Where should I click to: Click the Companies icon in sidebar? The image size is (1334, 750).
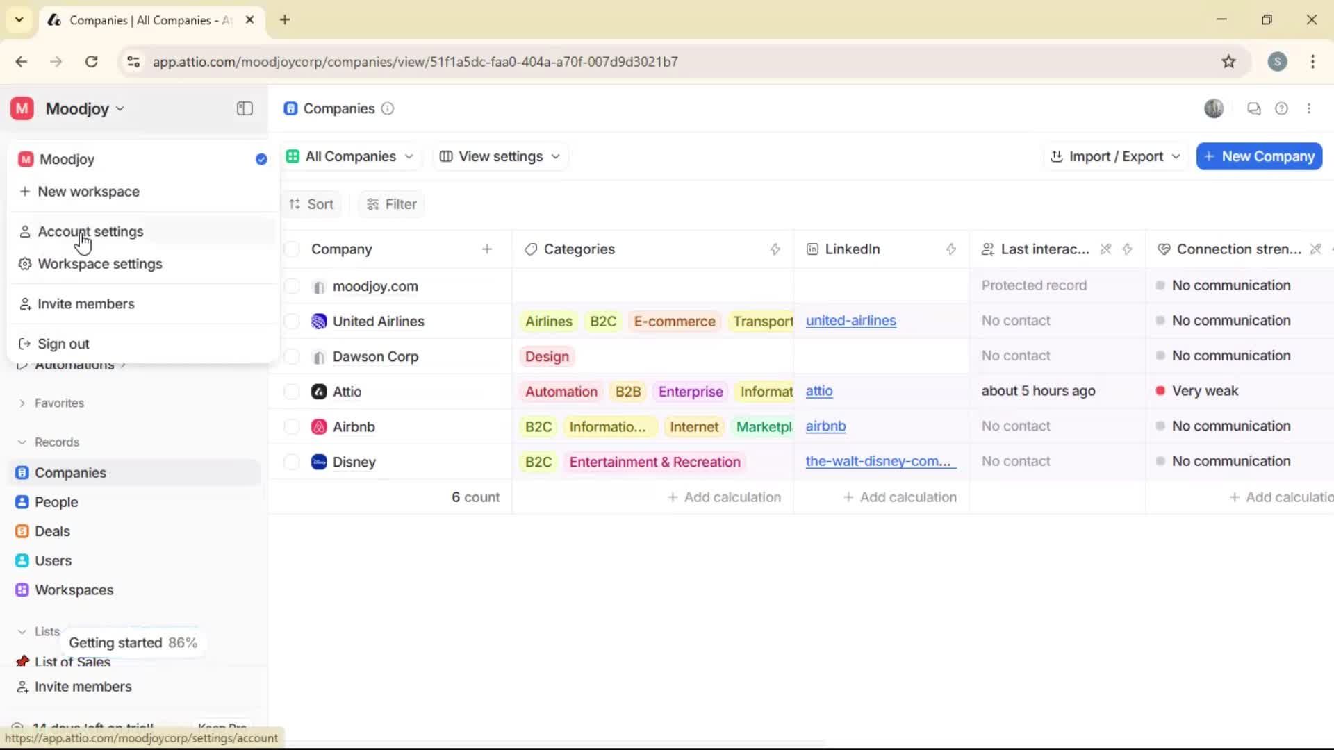[22, 473]
